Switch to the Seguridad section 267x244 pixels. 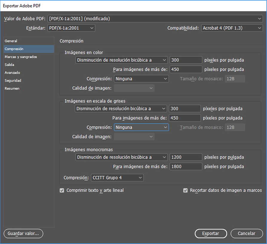(x=29, y=80)
